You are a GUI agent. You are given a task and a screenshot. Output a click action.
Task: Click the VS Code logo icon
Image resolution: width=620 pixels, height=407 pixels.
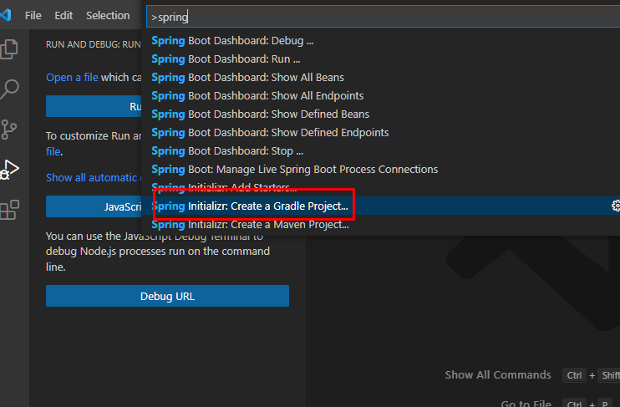tap(6, 15)
